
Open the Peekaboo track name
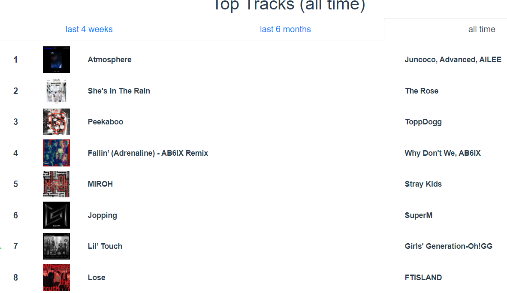[x=106, y=122]
